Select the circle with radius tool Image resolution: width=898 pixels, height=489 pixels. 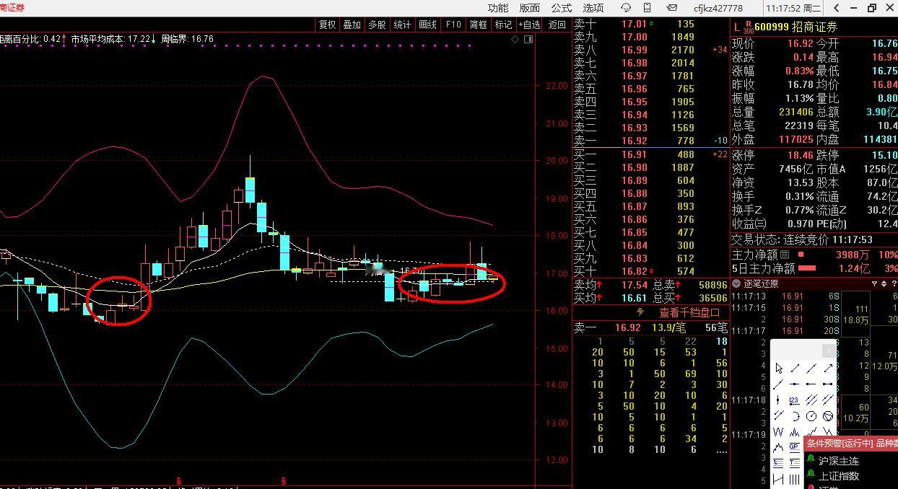[x=811, y=416]
